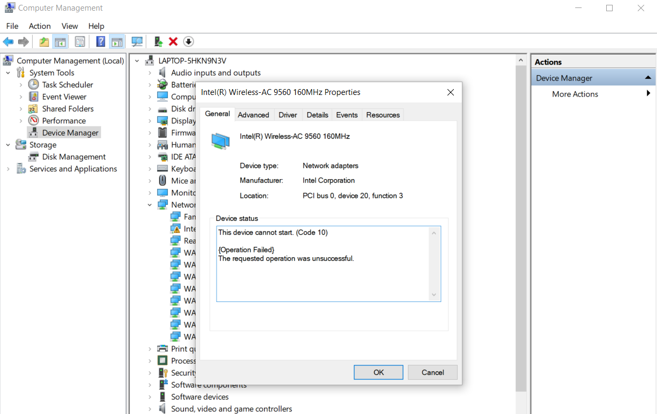Click the Up one level folder icon
The height and width of the screenshot is (414, 657).
tap(44, 42)
